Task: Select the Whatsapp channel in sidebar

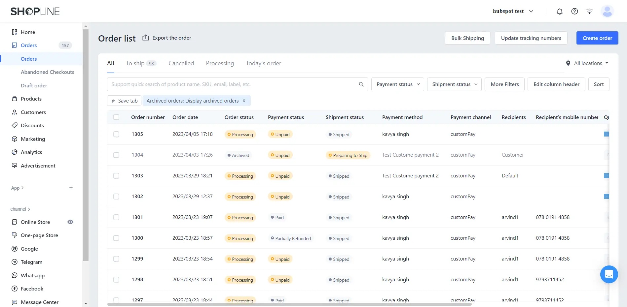Action: point(32,275)
